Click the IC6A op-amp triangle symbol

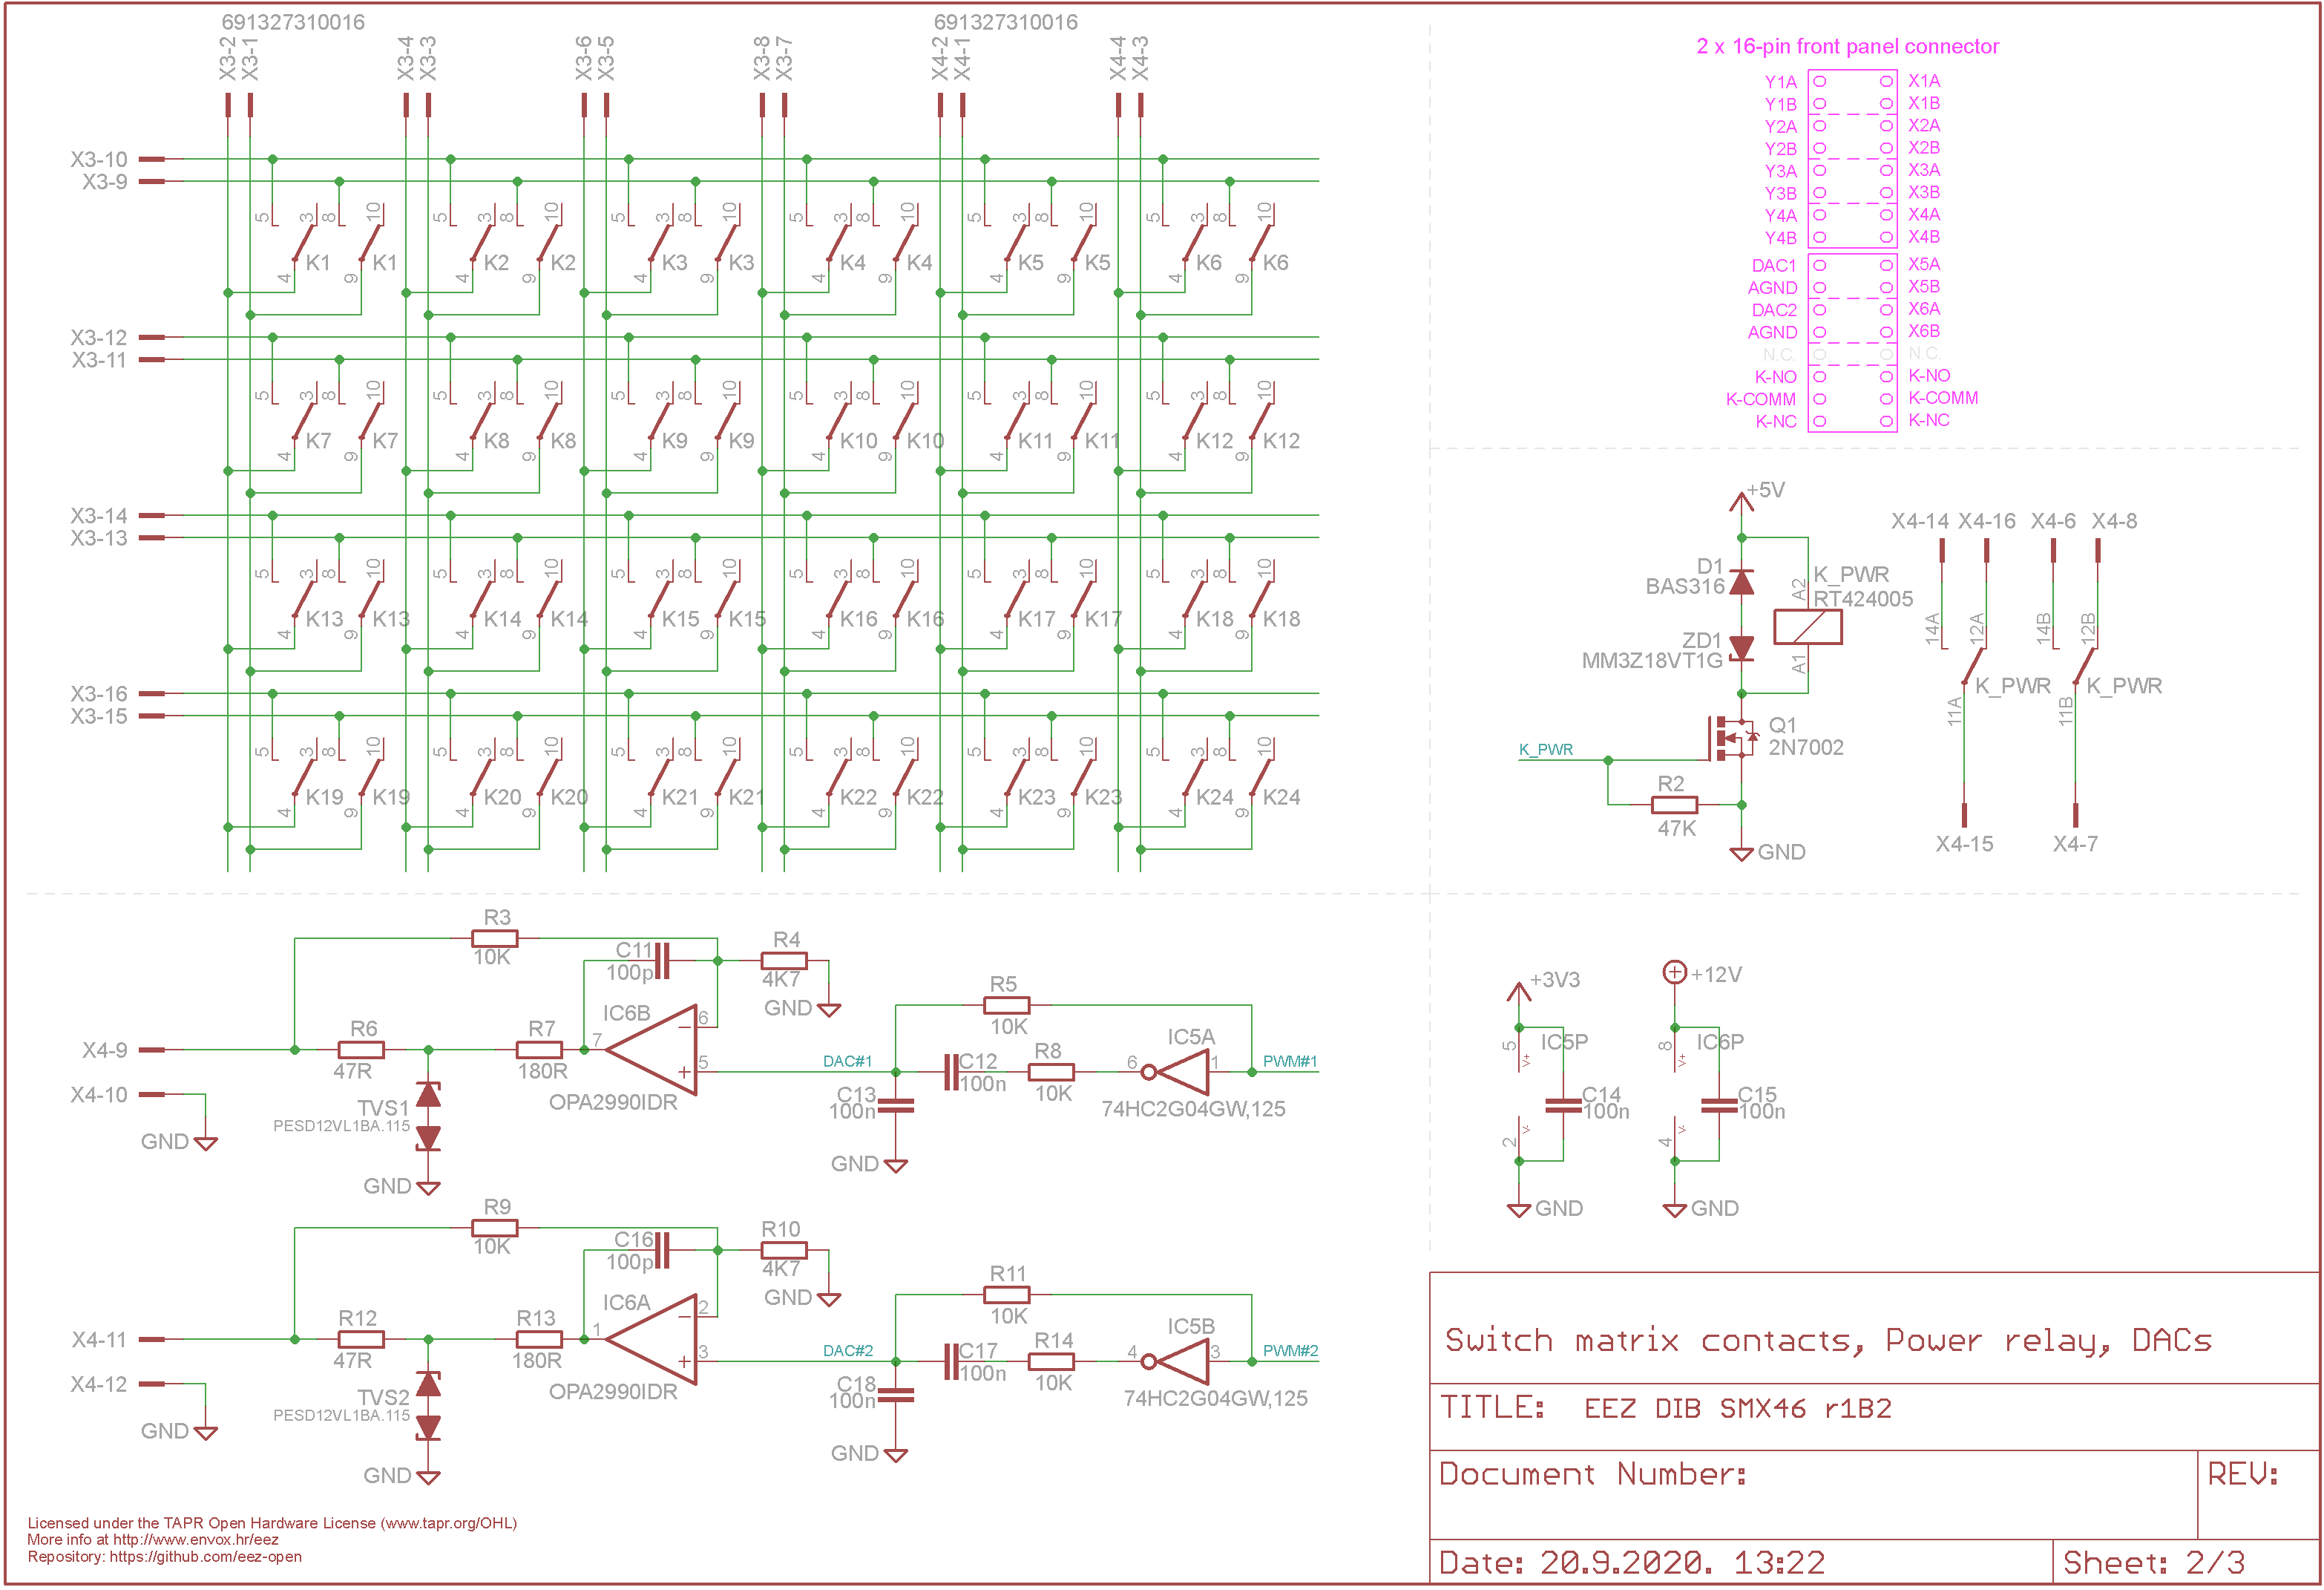pos(652,1339)
